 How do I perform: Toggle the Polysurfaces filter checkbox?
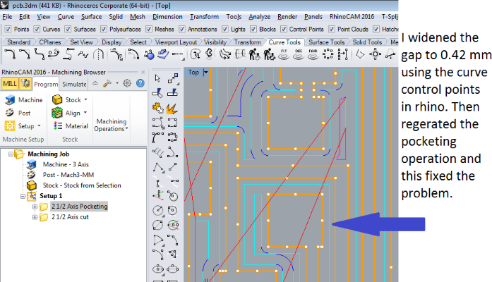(x=104, y=29)
